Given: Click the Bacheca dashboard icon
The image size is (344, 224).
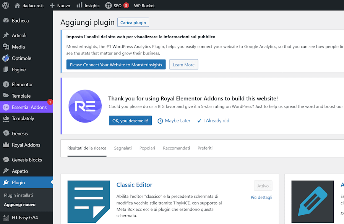Looking at the screenshot, I should point(6,20).
